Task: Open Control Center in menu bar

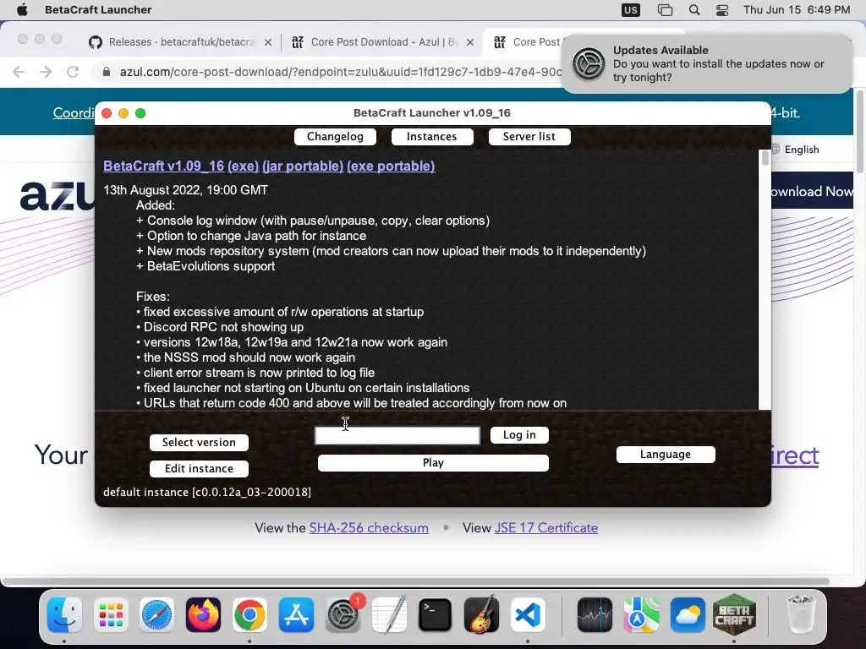Action: click(722, 10)
